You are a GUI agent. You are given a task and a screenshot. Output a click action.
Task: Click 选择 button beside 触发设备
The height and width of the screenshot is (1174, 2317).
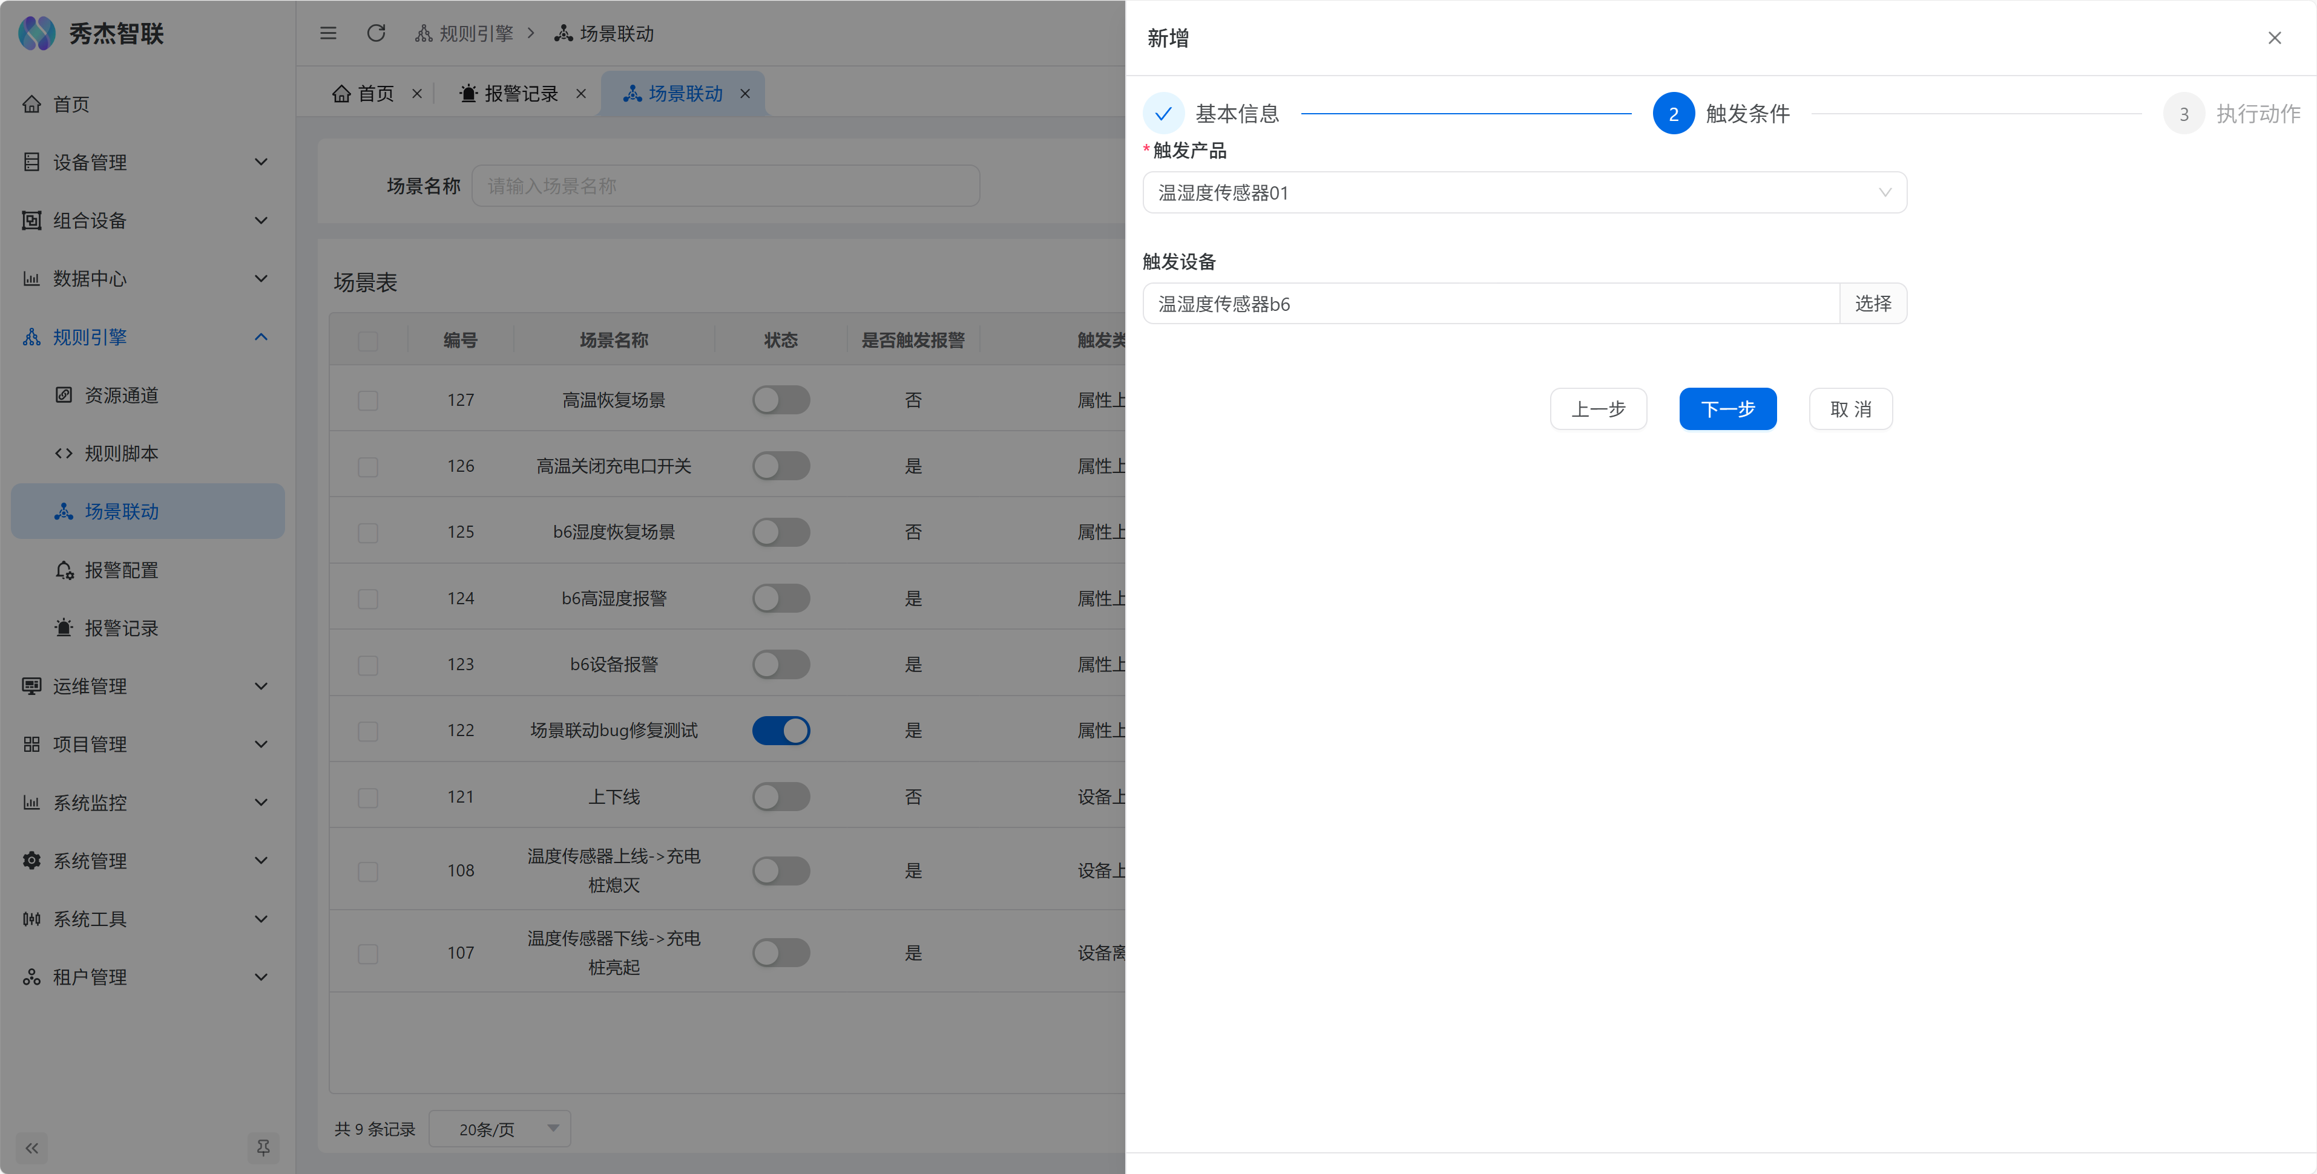(1873, 304)
